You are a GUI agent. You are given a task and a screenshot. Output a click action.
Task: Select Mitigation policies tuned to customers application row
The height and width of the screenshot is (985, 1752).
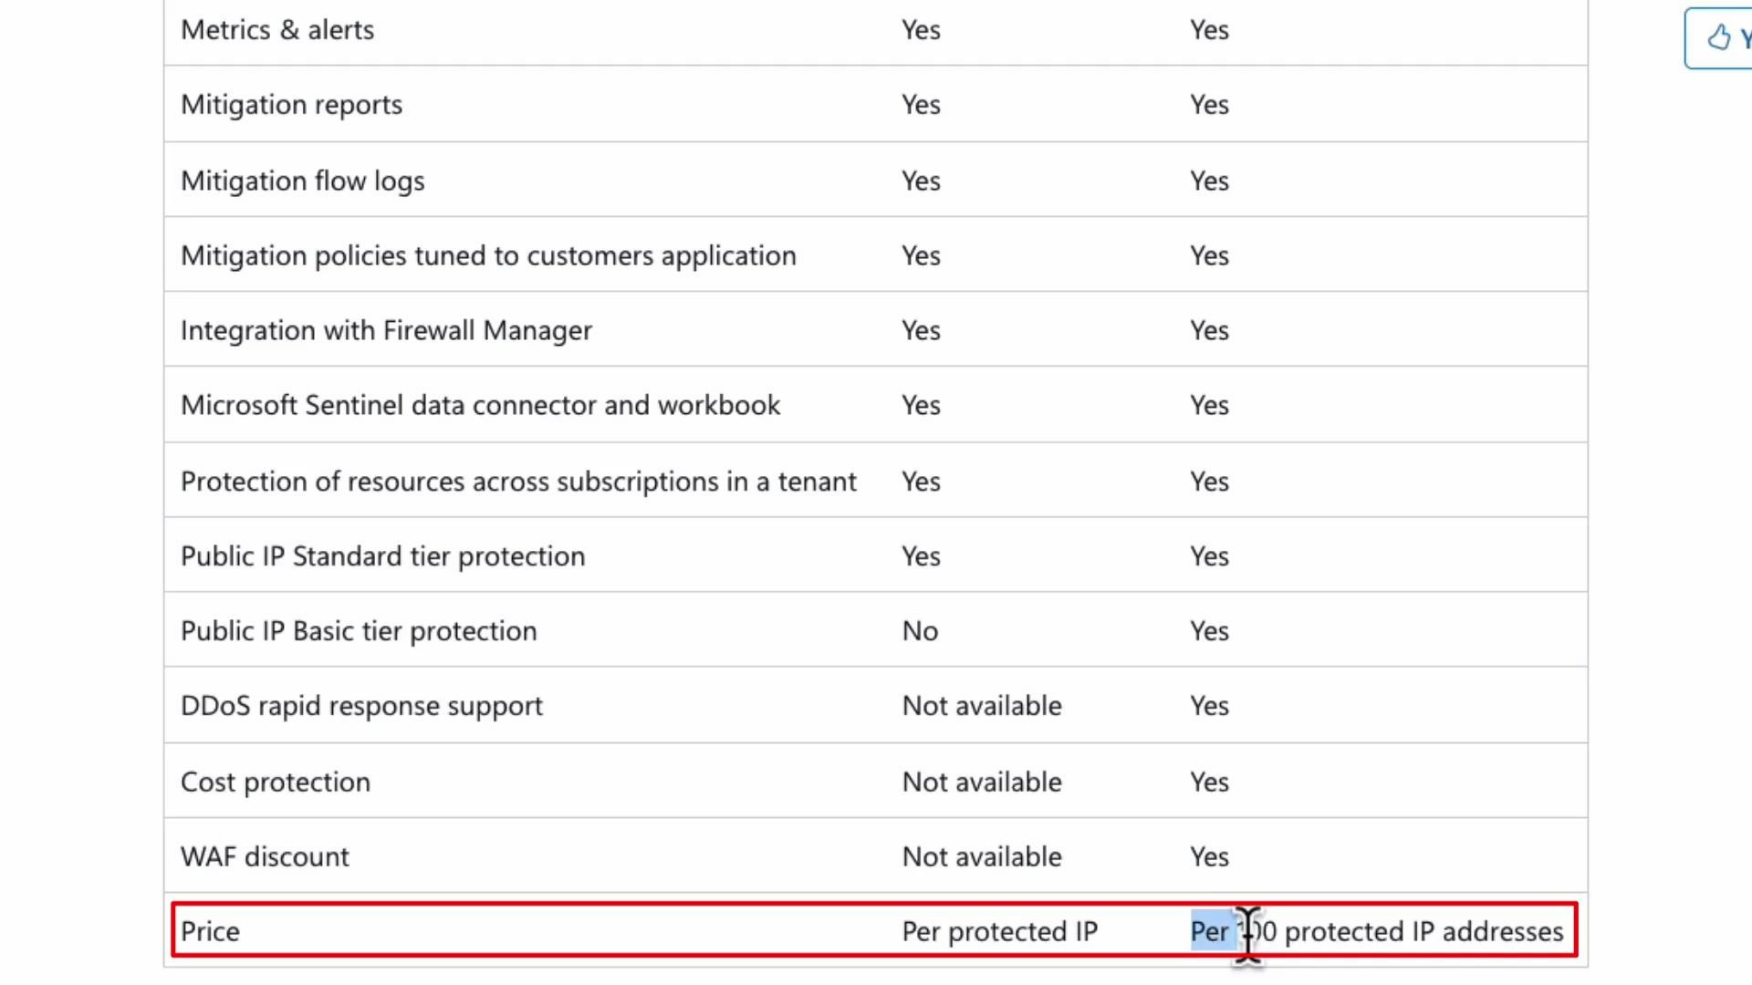tap(488, 255)
